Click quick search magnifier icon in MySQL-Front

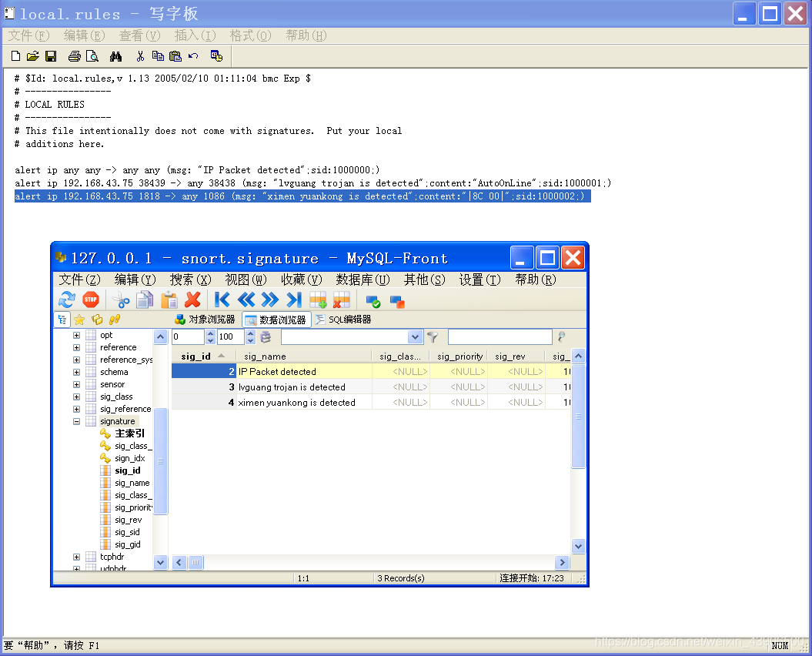[x=561, y=336]
